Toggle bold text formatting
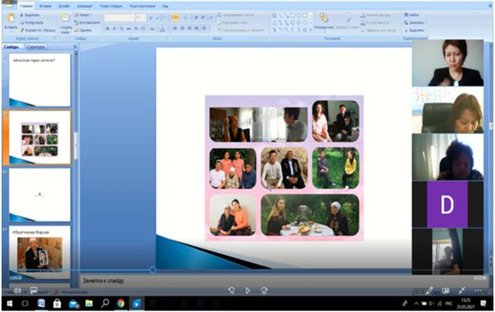 coord(108,29)
